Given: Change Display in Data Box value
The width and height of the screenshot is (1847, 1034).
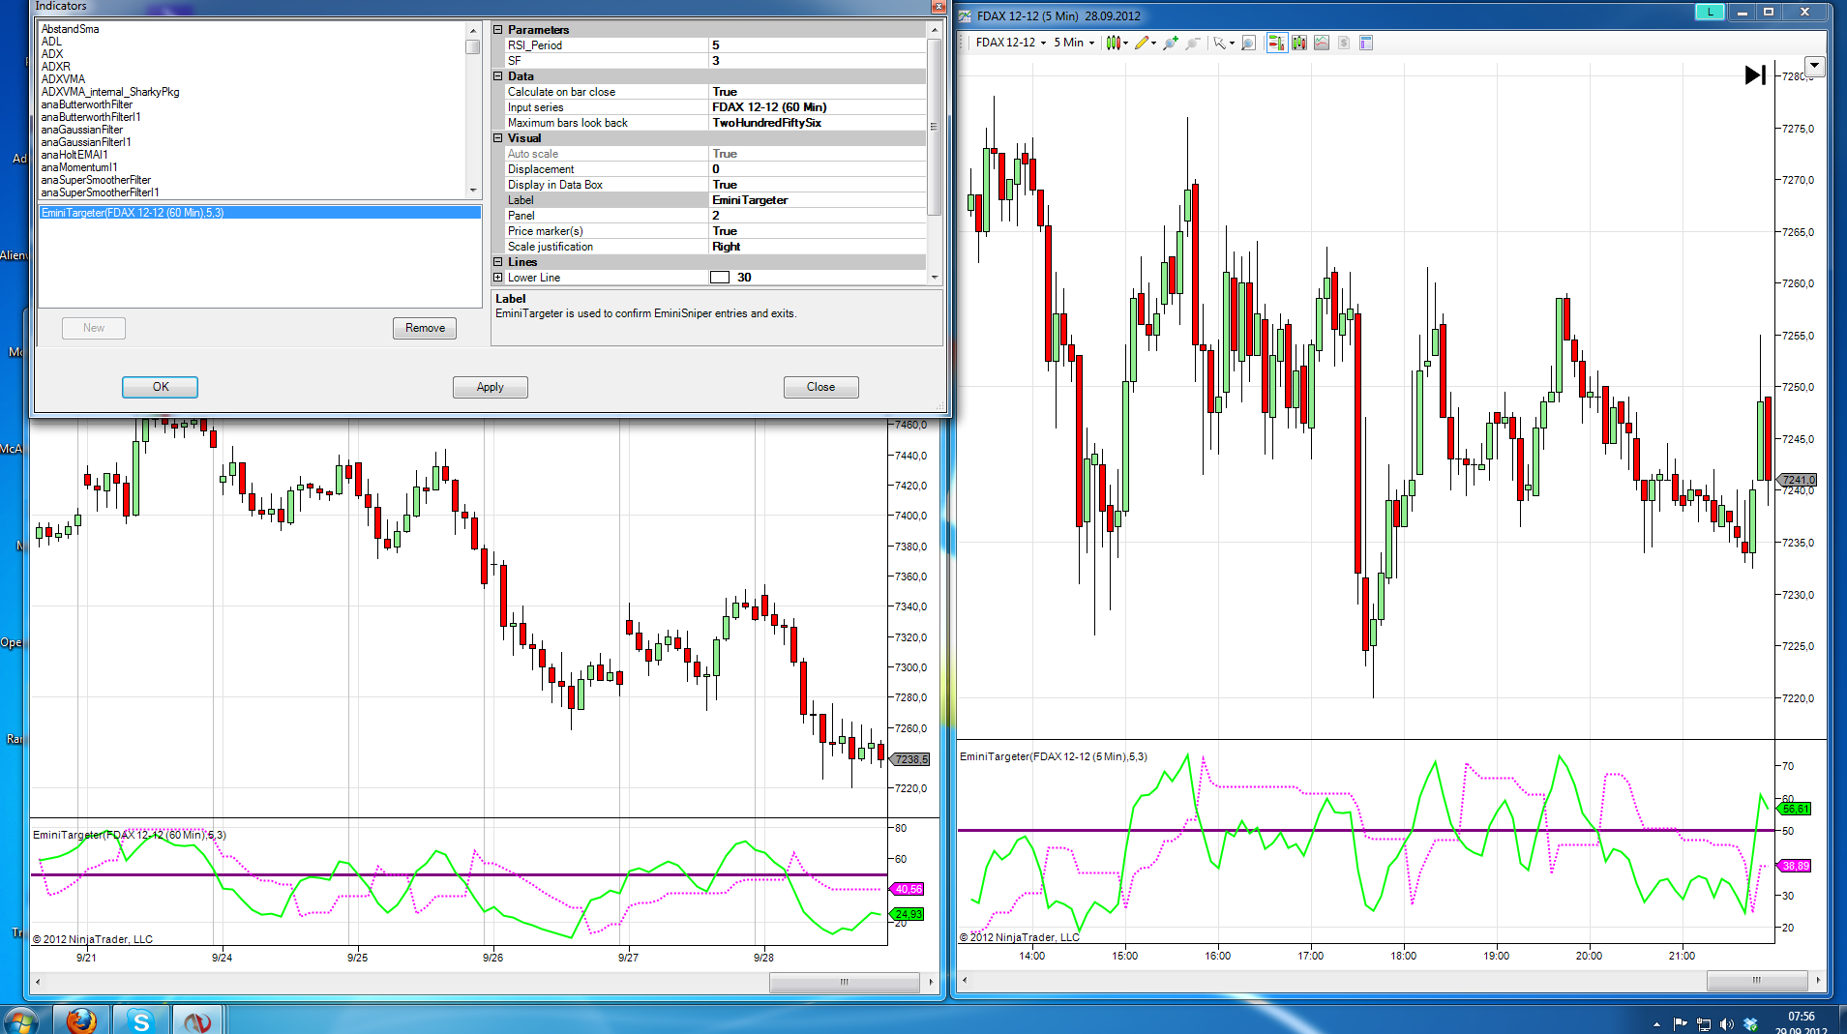Looking at the screenshot, I should pos(818,185).
